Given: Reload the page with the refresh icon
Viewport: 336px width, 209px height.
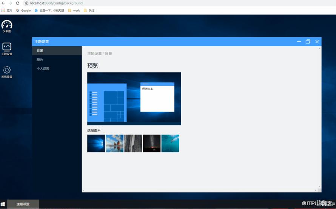Looking at the screenshot, I should tap(18, 3).
